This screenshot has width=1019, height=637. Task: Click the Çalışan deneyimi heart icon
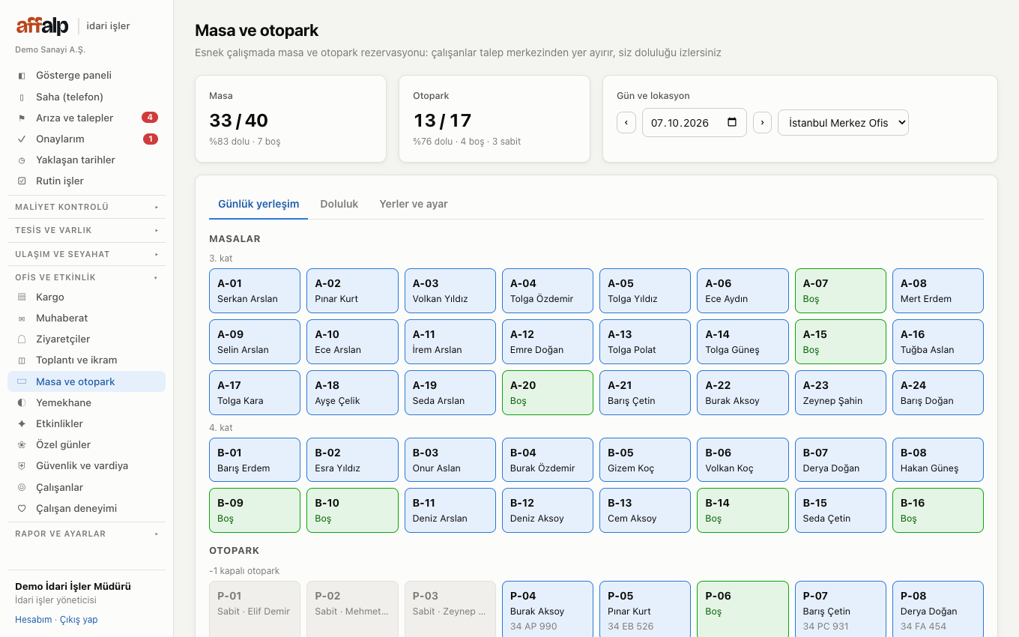22,509
